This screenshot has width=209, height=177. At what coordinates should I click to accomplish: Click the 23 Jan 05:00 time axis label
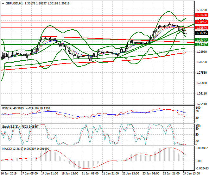click(x=151, y=174)
